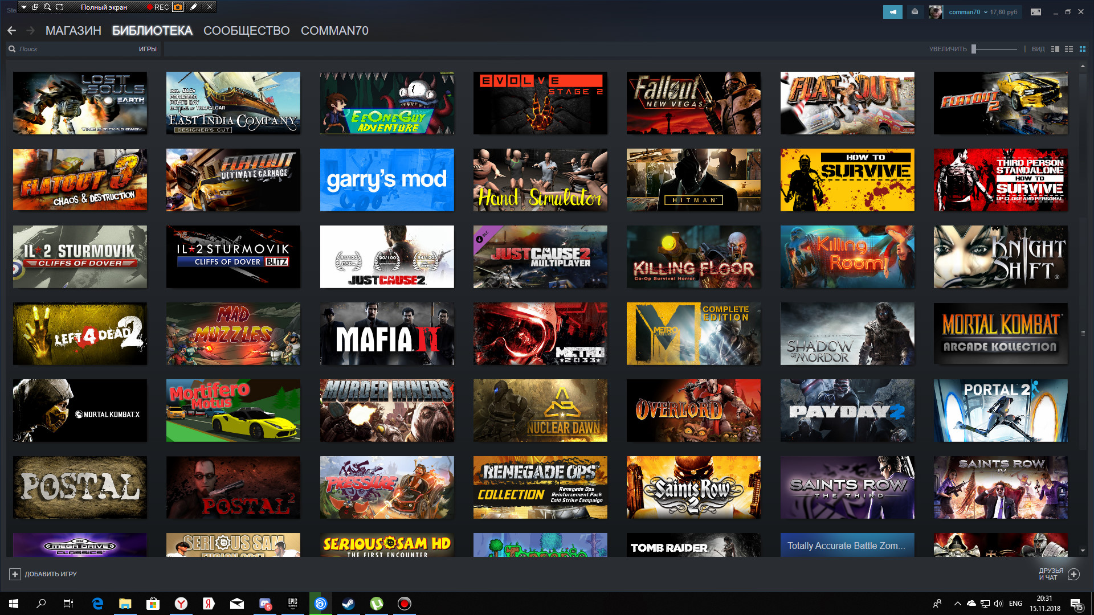Adjust the УВЕЛИЧИТЬ zoom slider
1094x615 pixels.
(995, 49)
